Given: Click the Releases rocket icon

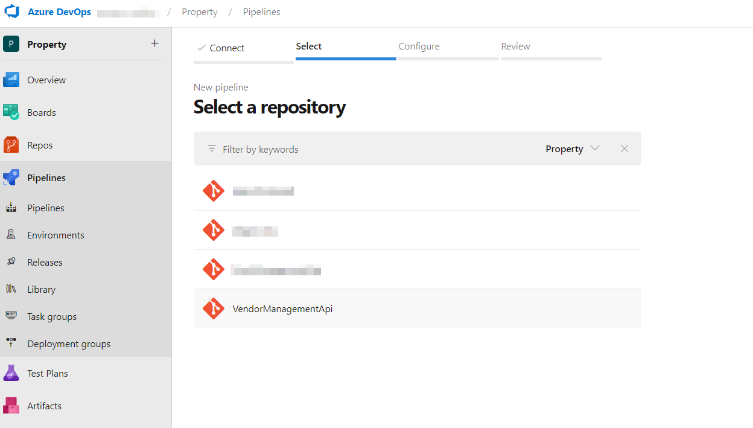Looking at the screenshot, I should point(11,262).
